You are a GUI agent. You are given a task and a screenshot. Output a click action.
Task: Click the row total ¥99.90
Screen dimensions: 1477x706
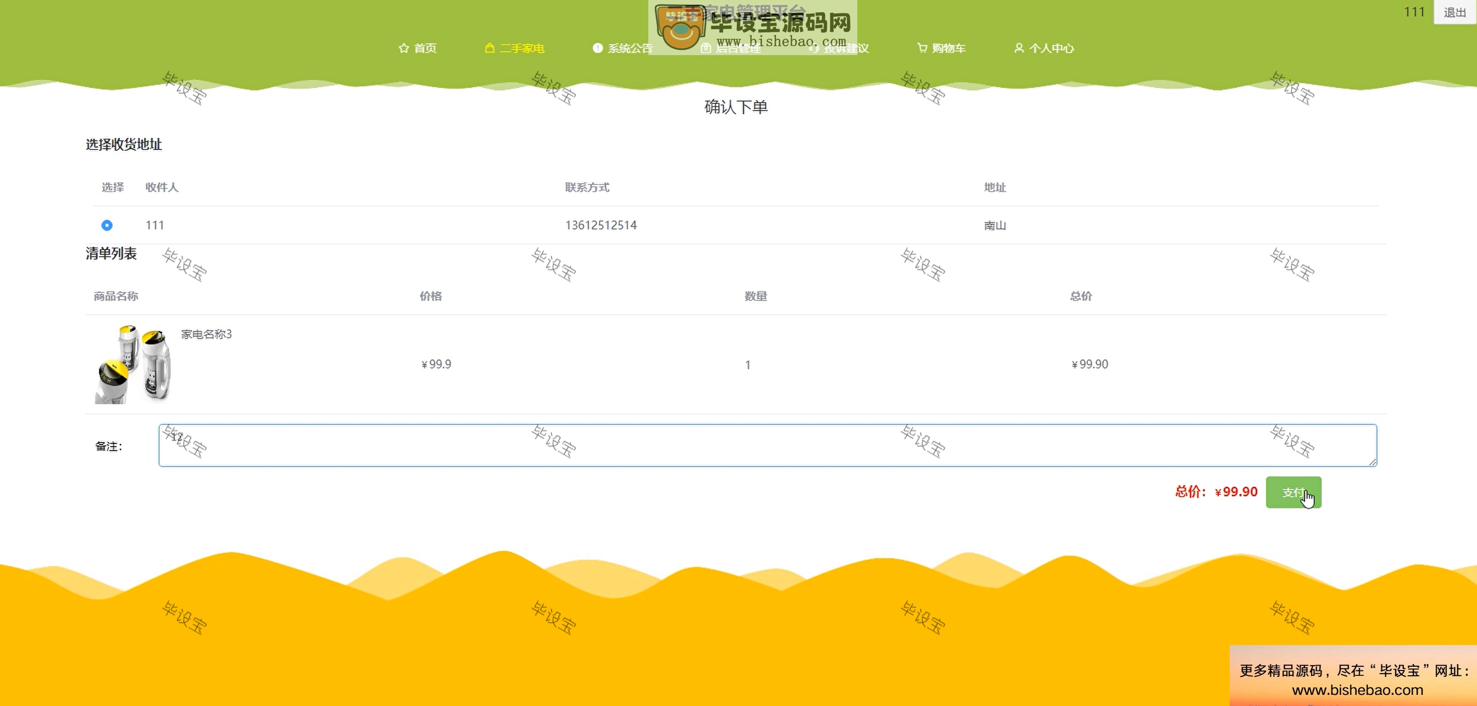(1090, 365)
